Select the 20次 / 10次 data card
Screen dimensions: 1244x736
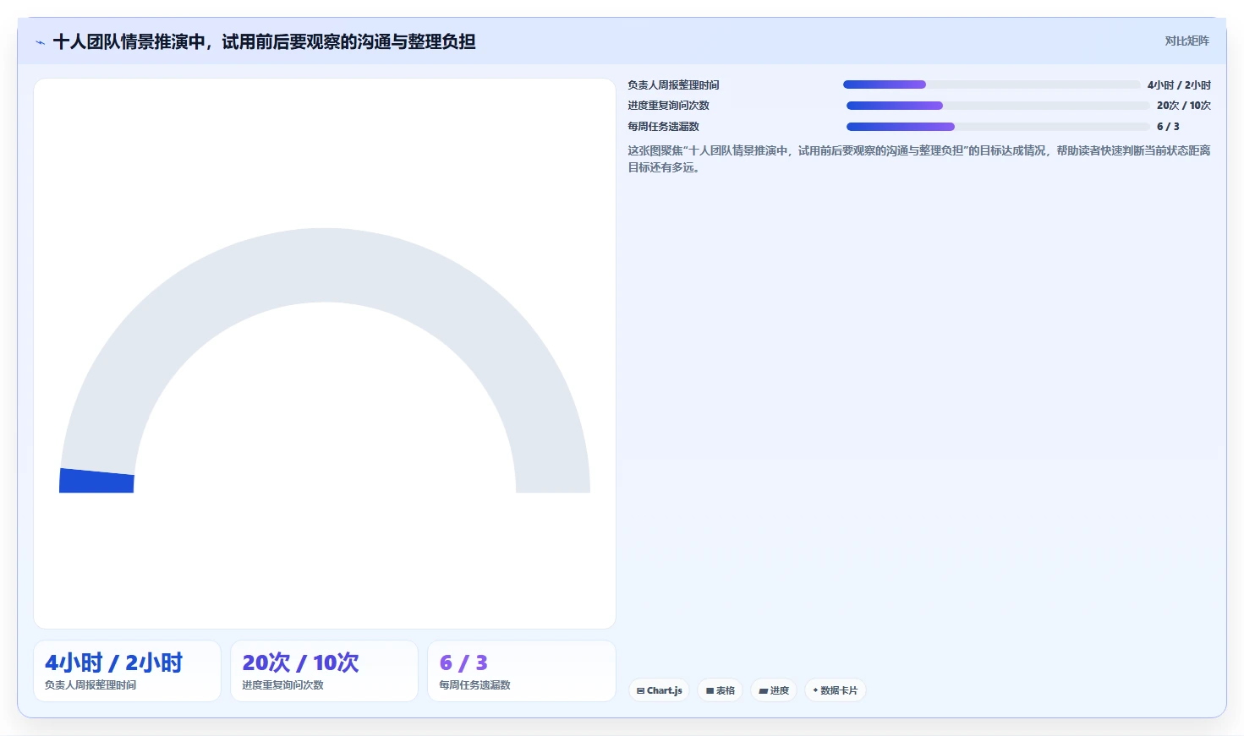pyautogui.click(x=324, y=671)
